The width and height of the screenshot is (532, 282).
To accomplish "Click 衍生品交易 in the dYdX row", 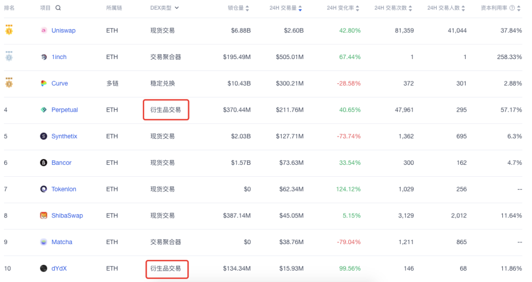I will coord(166,268).
